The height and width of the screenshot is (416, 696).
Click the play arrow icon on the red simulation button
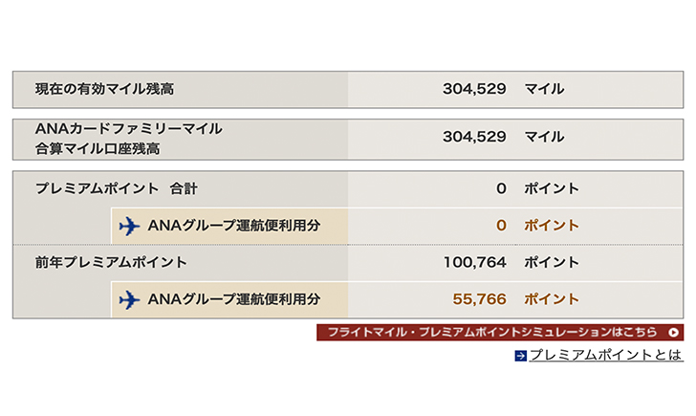[x=673, y=332]
